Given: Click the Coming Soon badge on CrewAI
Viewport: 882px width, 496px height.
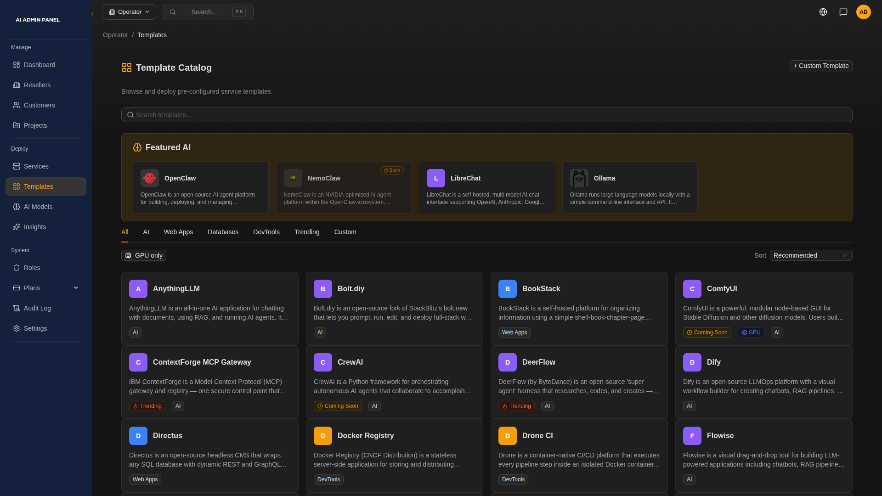Looking at the screenshot, I should [338, 406].
